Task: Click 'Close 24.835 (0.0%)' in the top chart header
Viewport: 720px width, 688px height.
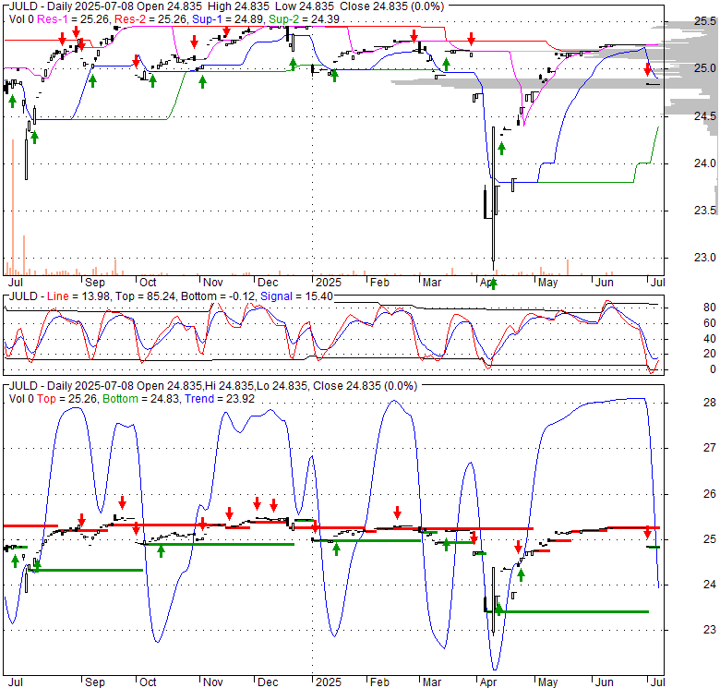Action: (391, 6)
